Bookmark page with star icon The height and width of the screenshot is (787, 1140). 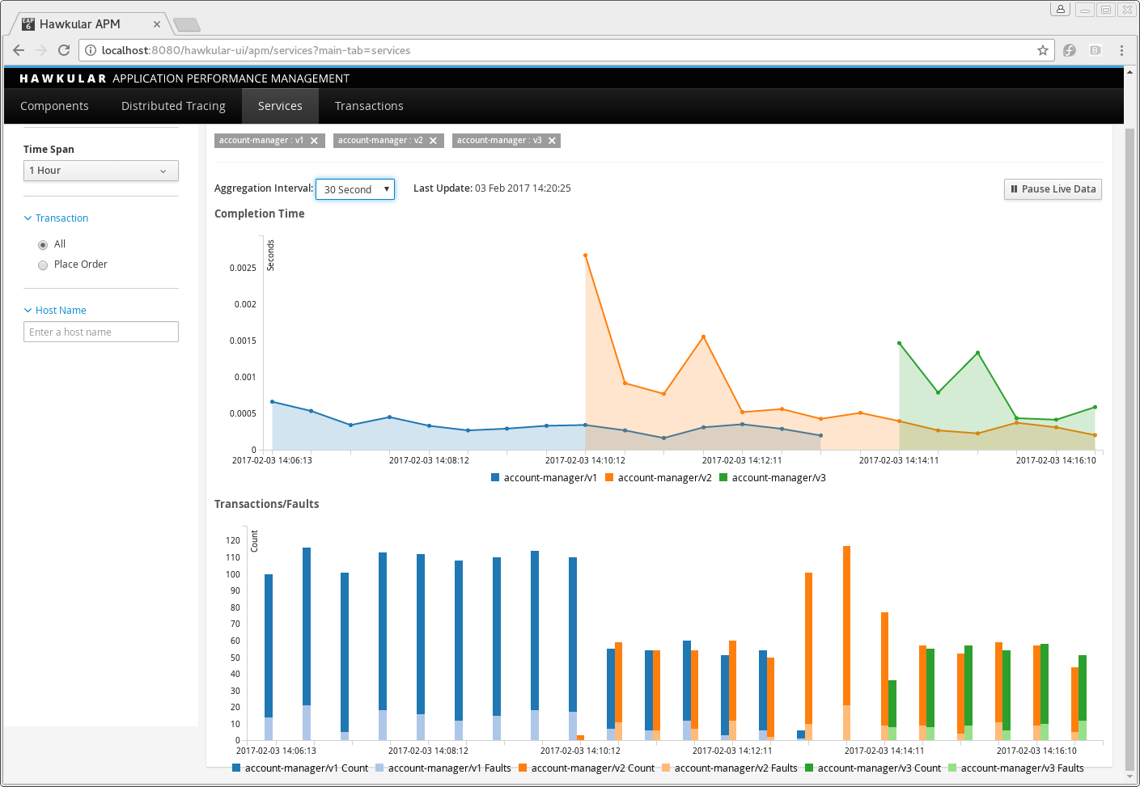pos(1043,50)
